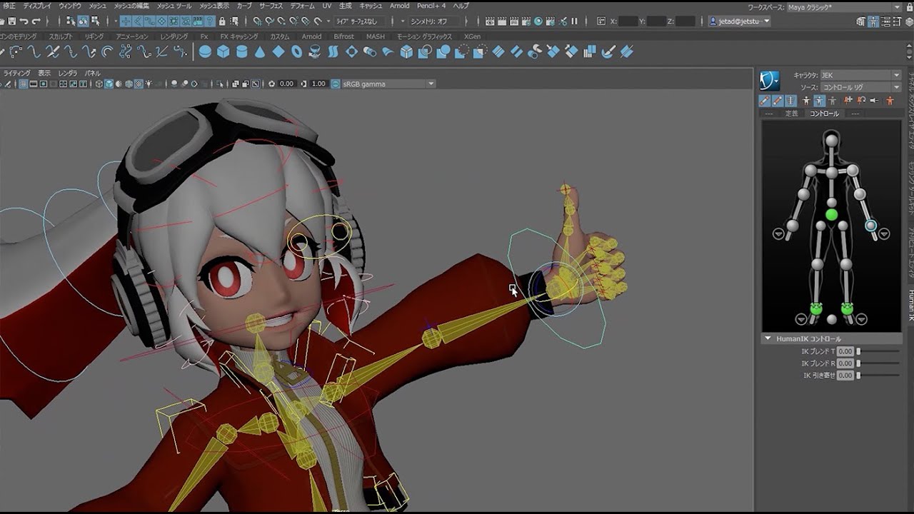The height and width of the screenshot is (514, 914).
Task: Click the undo icon in status line
Action: [x=24, y=21]
